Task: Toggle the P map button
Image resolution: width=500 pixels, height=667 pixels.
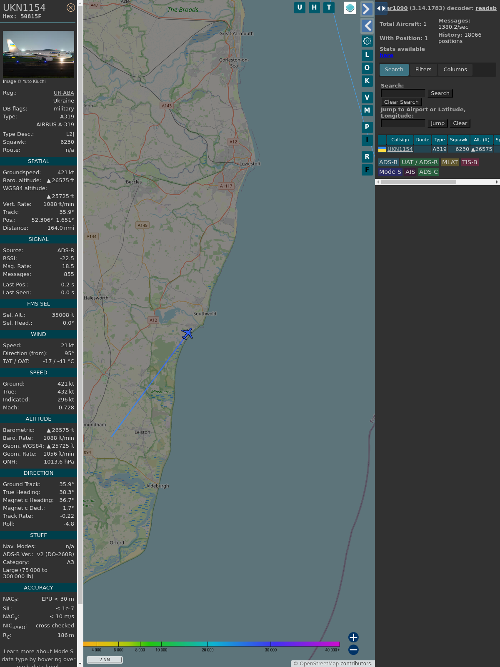Action: click(367, 127)
